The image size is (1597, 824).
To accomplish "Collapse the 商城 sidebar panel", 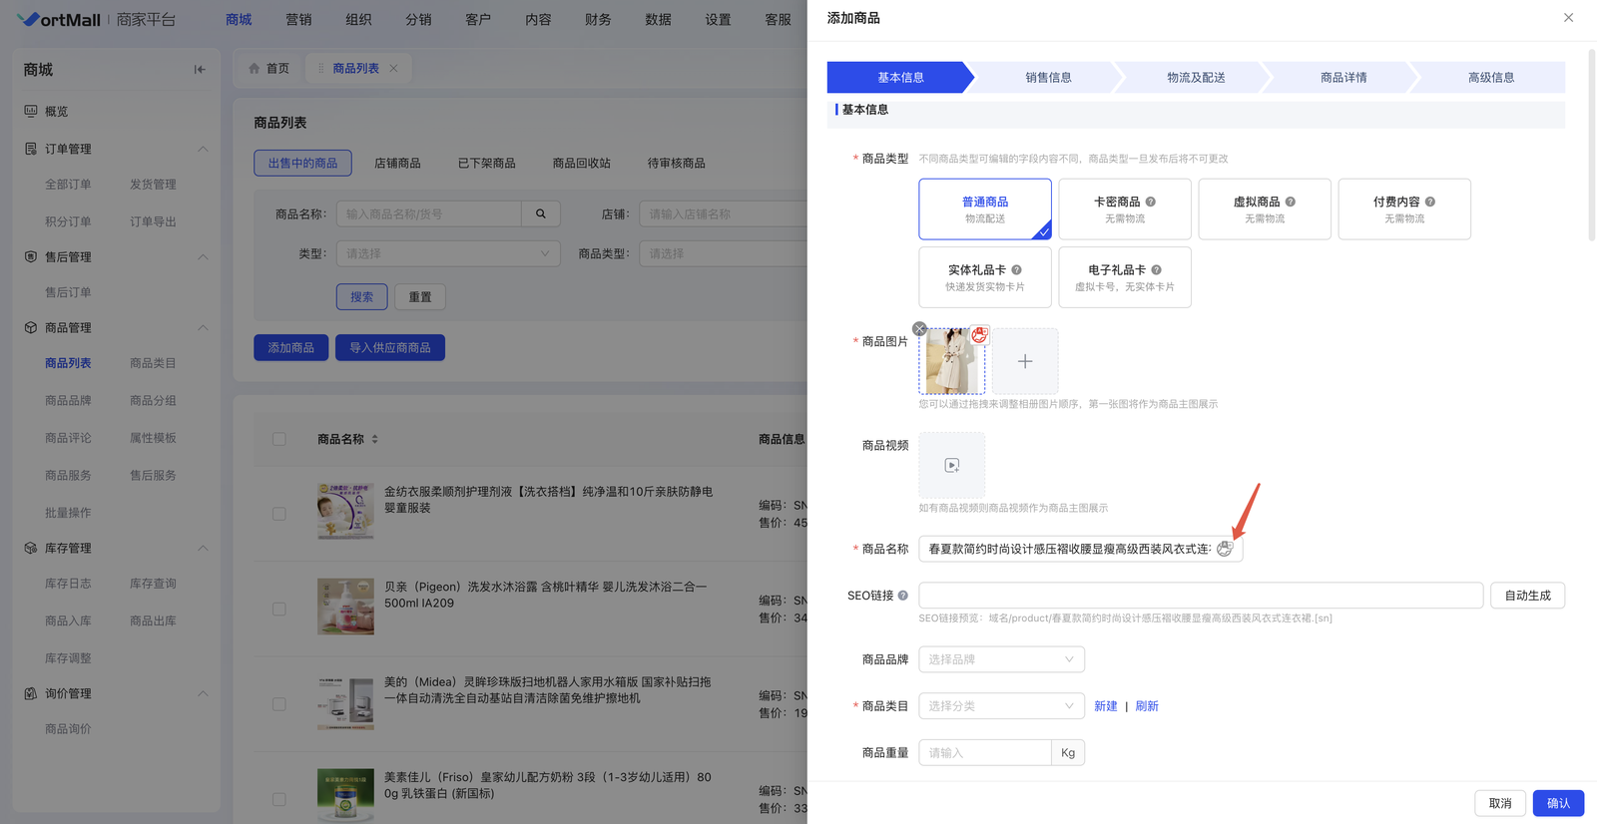I will pos(200,70).
